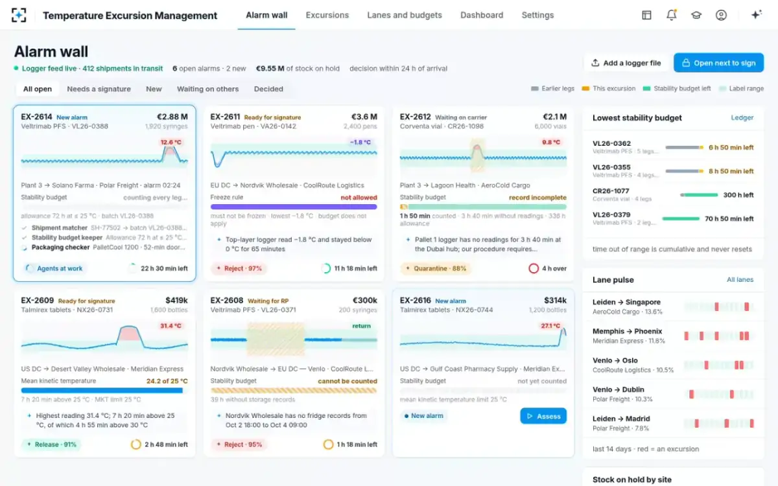The width and height of the screenshot is (778, 486).
Task: Open the Lanes and budgets tab
Action: coord(405,15)
